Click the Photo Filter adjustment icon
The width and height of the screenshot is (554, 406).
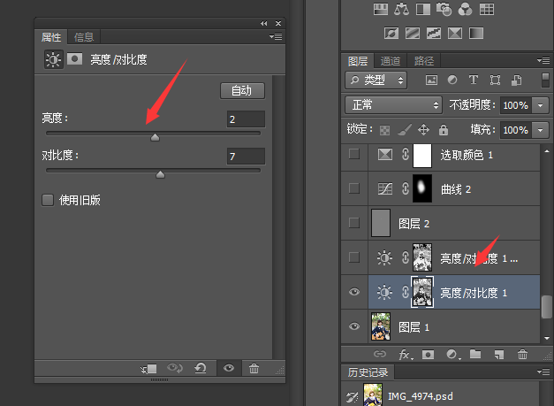(444, 9)
